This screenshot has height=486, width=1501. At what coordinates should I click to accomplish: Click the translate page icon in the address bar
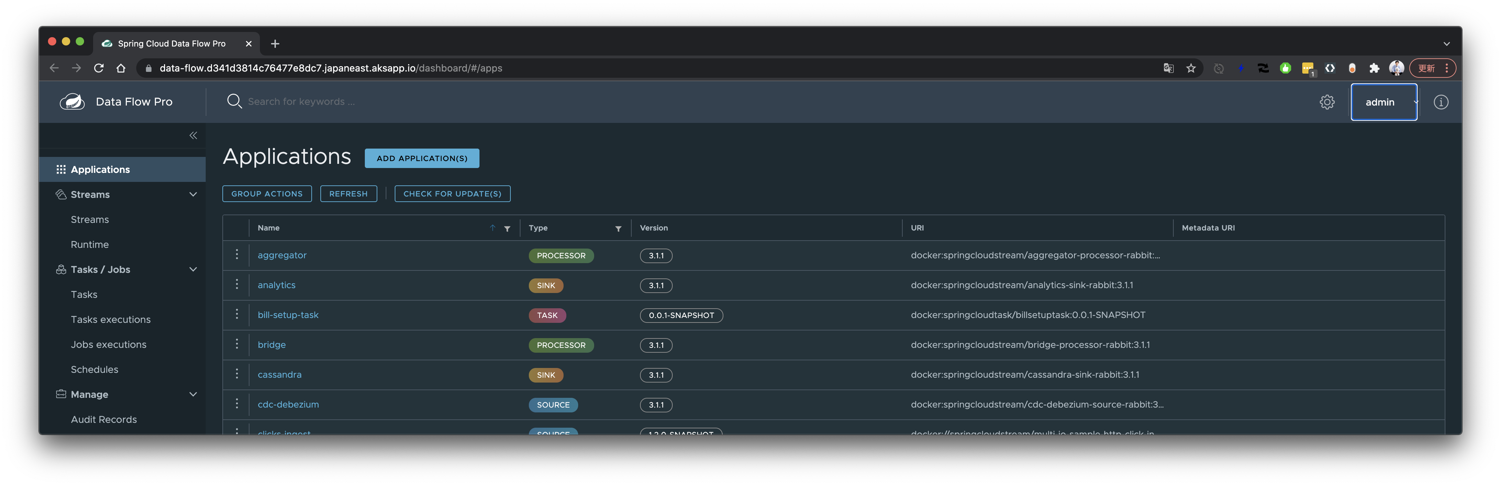point(1168,68)
